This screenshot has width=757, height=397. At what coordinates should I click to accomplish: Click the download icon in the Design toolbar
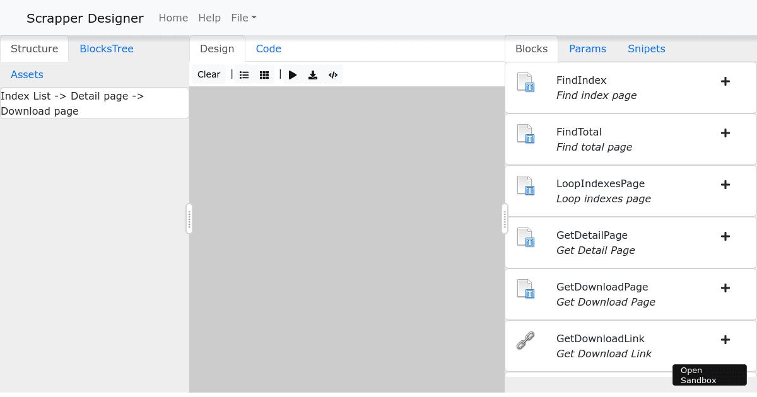pos(313,74)
